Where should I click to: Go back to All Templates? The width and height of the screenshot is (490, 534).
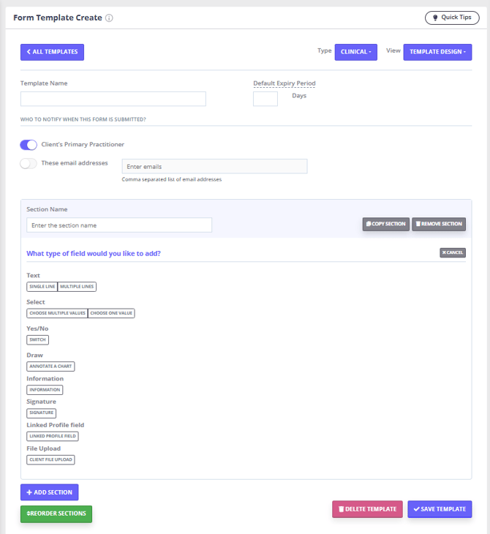[53, 52]
